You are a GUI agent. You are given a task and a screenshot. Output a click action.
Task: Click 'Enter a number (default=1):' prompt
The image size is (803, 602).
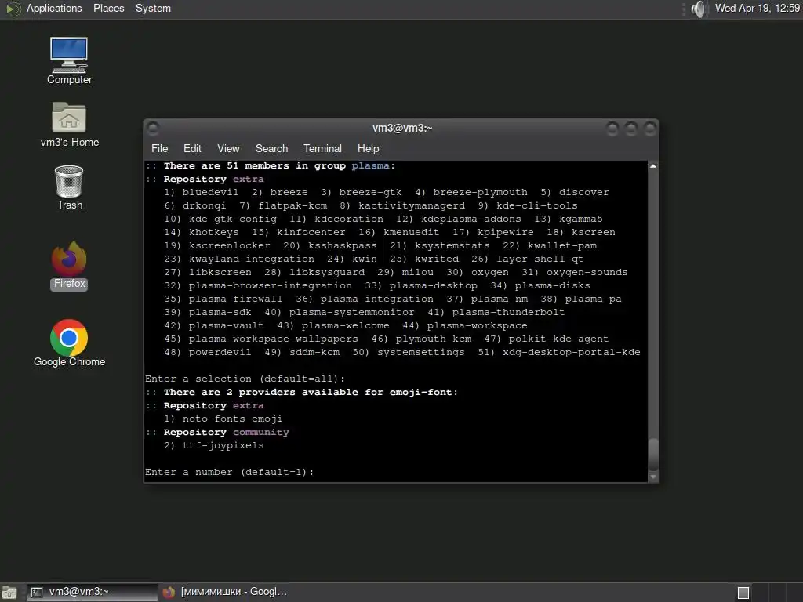tap(229, 471)
